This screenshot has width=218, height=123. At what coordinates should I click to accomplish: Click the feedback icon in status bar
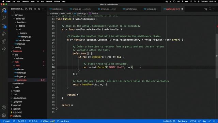tap(209, 121)
